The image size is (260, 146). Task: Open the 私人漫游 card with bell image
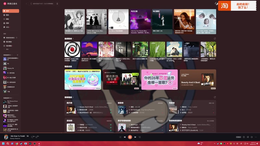coord(118,21)
